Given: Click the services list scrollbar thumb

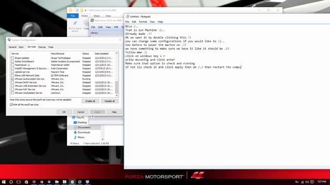Looking at the screenshot, I should point(117,87).
